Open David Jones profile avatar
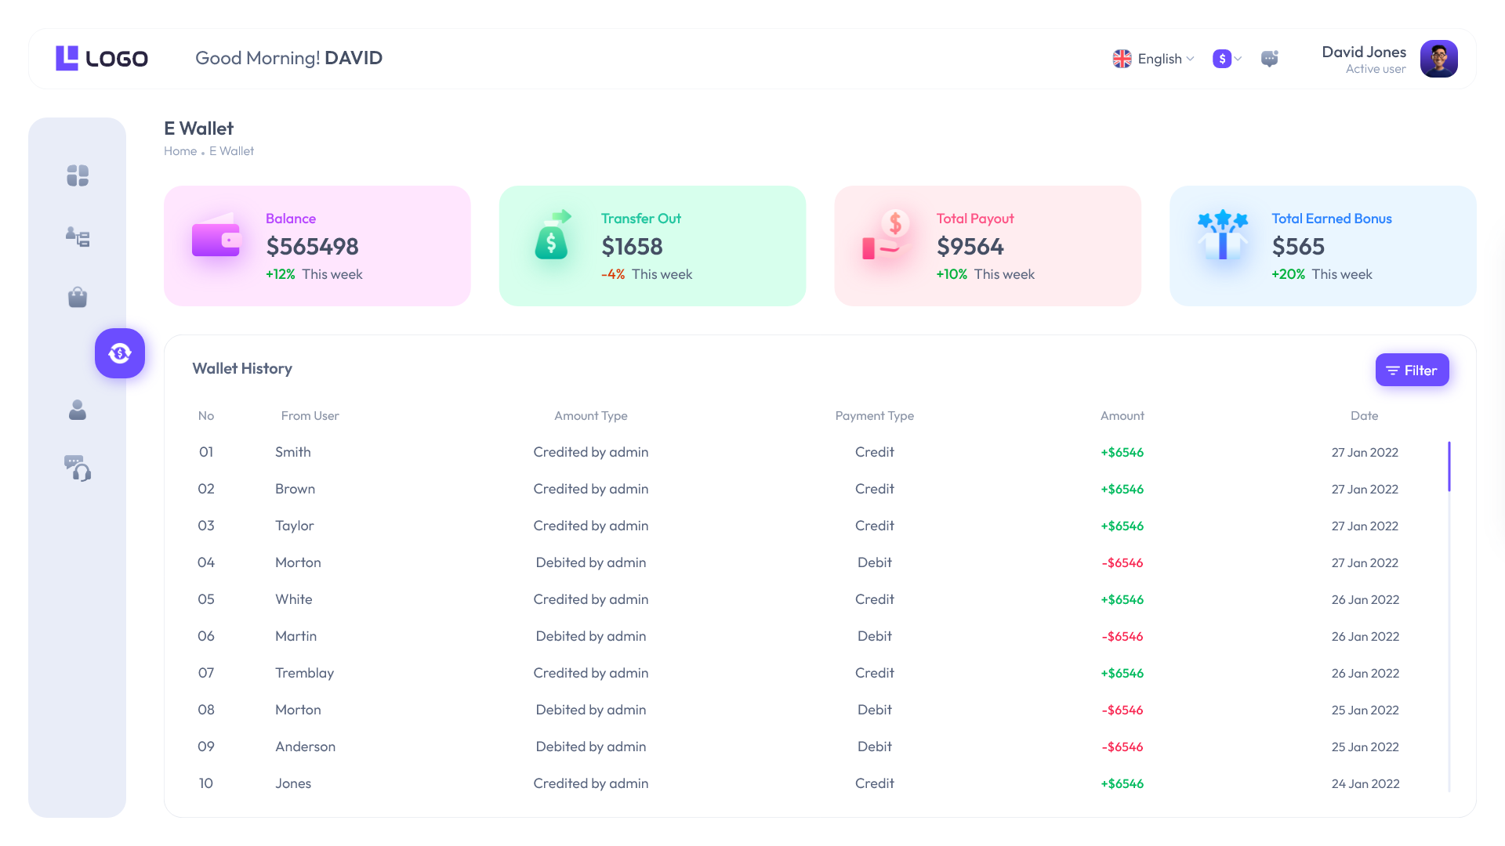Viewport: 1505px width, 846px height. tap(1439, 59)
